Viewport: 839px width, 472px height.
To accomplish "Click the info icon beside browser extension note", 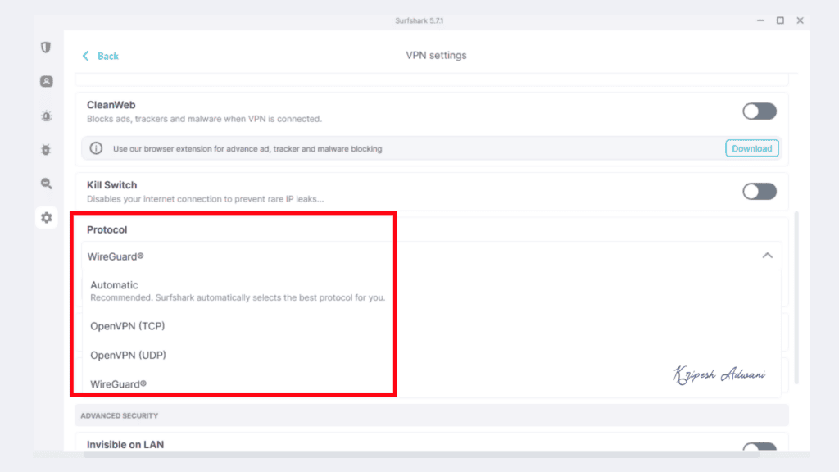I will (x=97, y=148).
